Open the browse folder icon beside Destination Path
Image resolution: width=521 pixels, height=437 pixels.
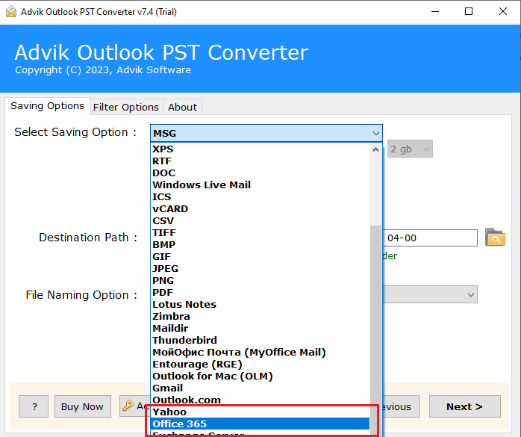495,237
